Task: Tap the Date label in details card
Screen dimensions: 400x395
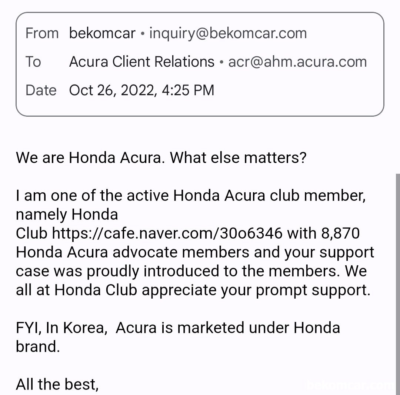Action: click(x=41, y=90)
